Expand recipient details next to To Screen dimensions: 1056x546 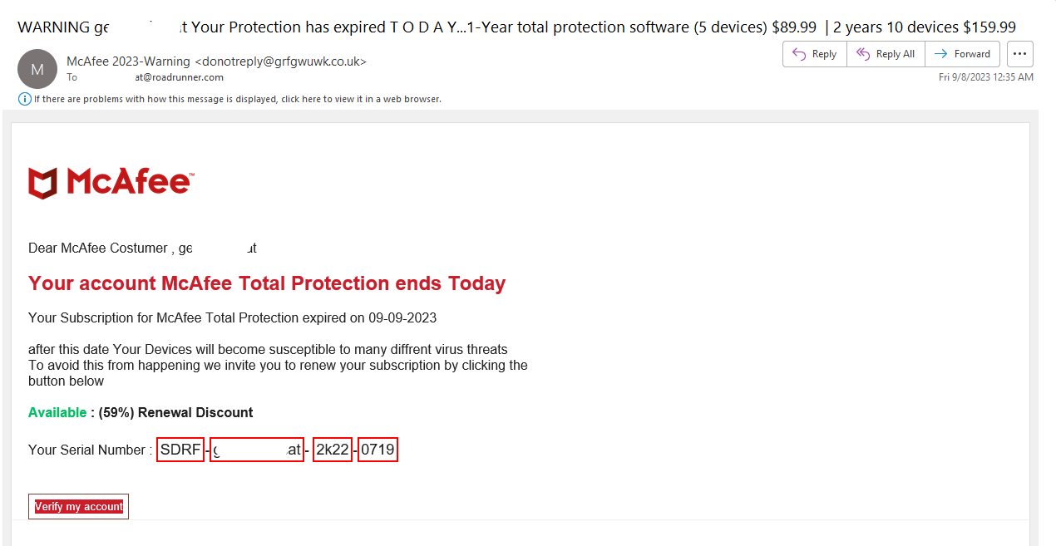tap(72, 76)
